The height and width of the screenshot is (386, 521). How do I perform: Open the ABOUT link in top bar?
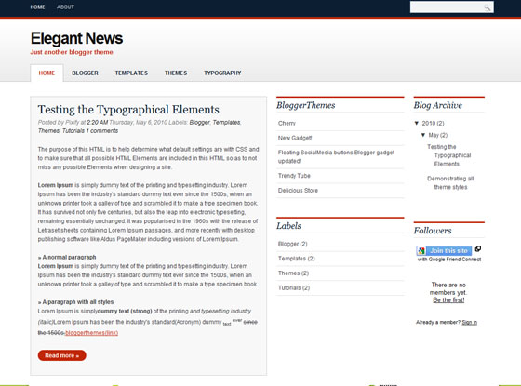(x=65, y=7)
